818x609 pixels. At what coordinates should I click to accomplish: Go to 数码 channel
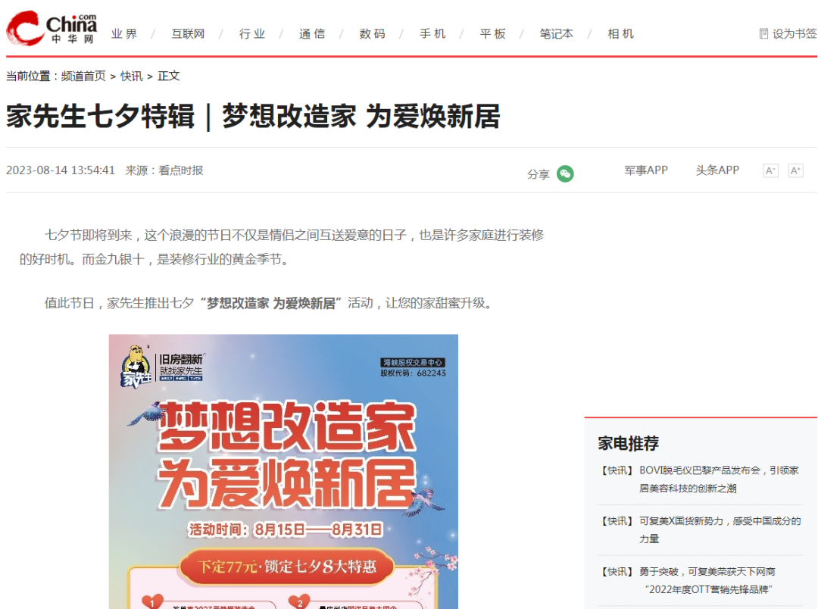[372, 34]
